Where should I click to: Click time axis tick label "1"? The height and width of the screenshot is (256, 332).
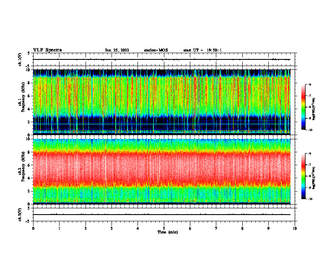click(59, 228)
